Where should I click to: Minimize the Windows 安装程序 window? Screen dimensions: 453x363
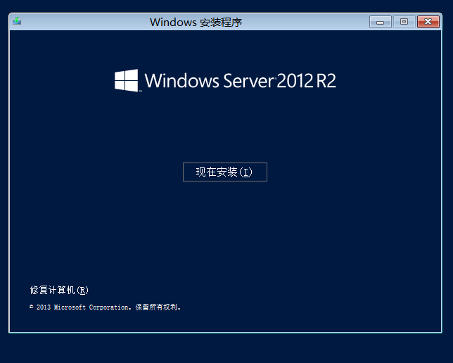tap(380, 22)
